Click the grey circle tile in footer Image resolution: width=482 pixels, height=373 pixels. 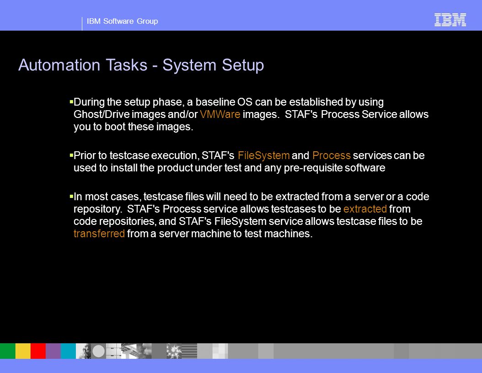(98, 351)
